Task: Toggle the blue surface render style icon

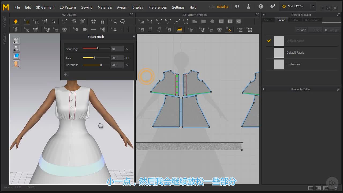Action: [16, 56]
